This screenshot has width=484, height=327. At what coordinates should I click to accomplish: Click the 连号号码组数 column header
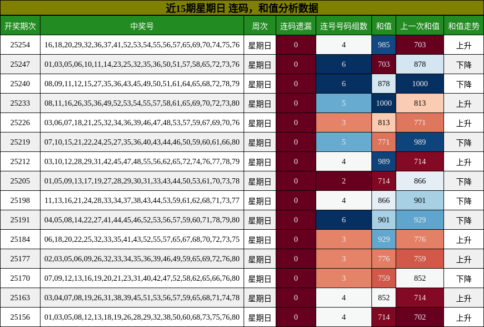tap(344, 26)
